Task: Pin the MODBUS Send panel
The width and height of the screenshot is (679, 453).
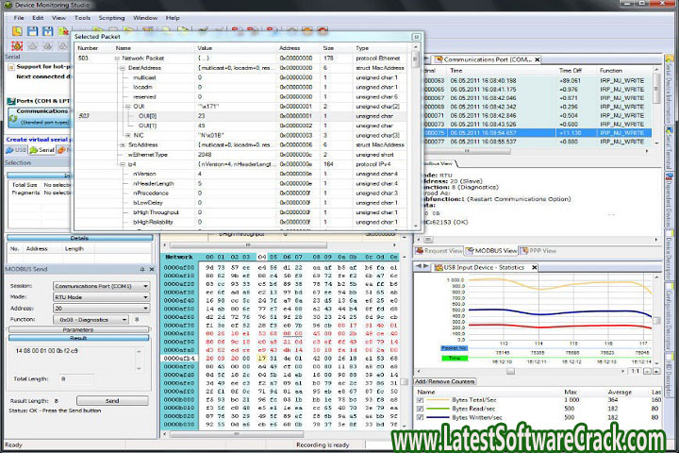Action: coord(141,269)
